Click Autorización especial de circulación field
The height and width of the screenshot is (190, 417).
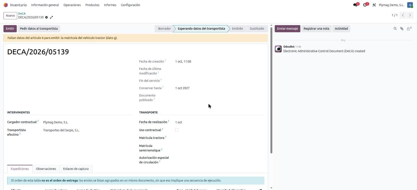coord(219,158)
